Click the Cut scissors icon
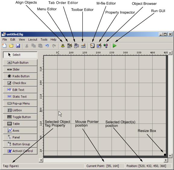Image resolution: width=174 pixels, height=170 pixels. point(27,46)
